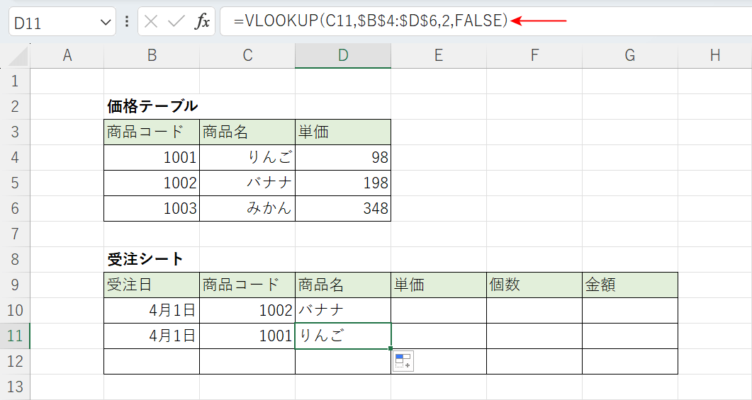Select row 11 header

pos(15,336)
